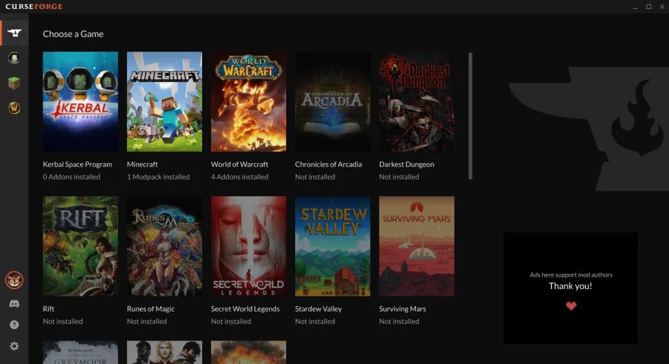Click the Runes of Magic title text
This screenshot has height=364, width=669.
tap(150, 309)
